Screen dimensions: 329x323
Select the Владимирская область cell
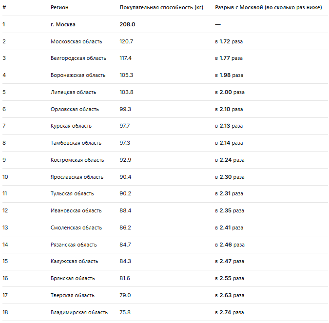pyautogui.click(x=79, y=312)
